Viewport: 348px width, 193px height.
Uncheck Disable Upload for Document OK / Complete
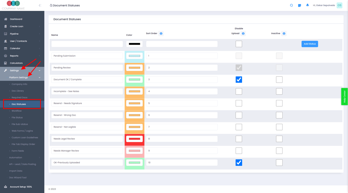[x=239, y=80]
